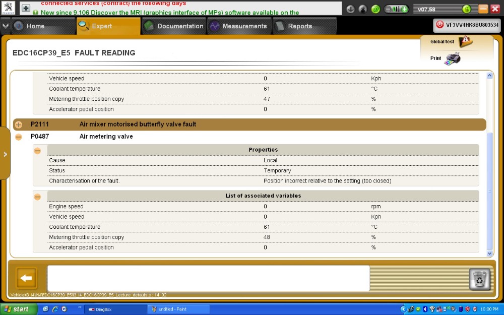Collapse the Properties section
Image resolution: width=504 pixels, height=315 pixels.
tap(37, 150)
